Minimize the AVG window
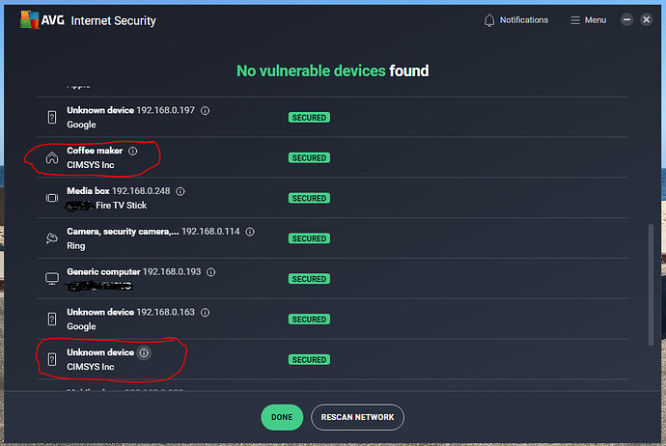Screen dimensions: 666x446 coord(627,20)
